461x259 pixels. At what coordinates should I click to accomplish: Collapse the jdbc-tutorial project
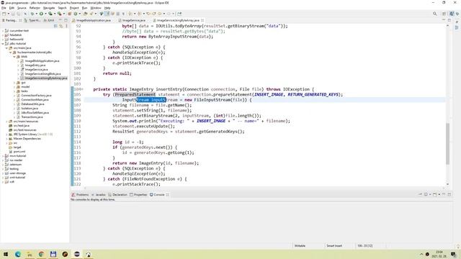(x=3, y=44)
